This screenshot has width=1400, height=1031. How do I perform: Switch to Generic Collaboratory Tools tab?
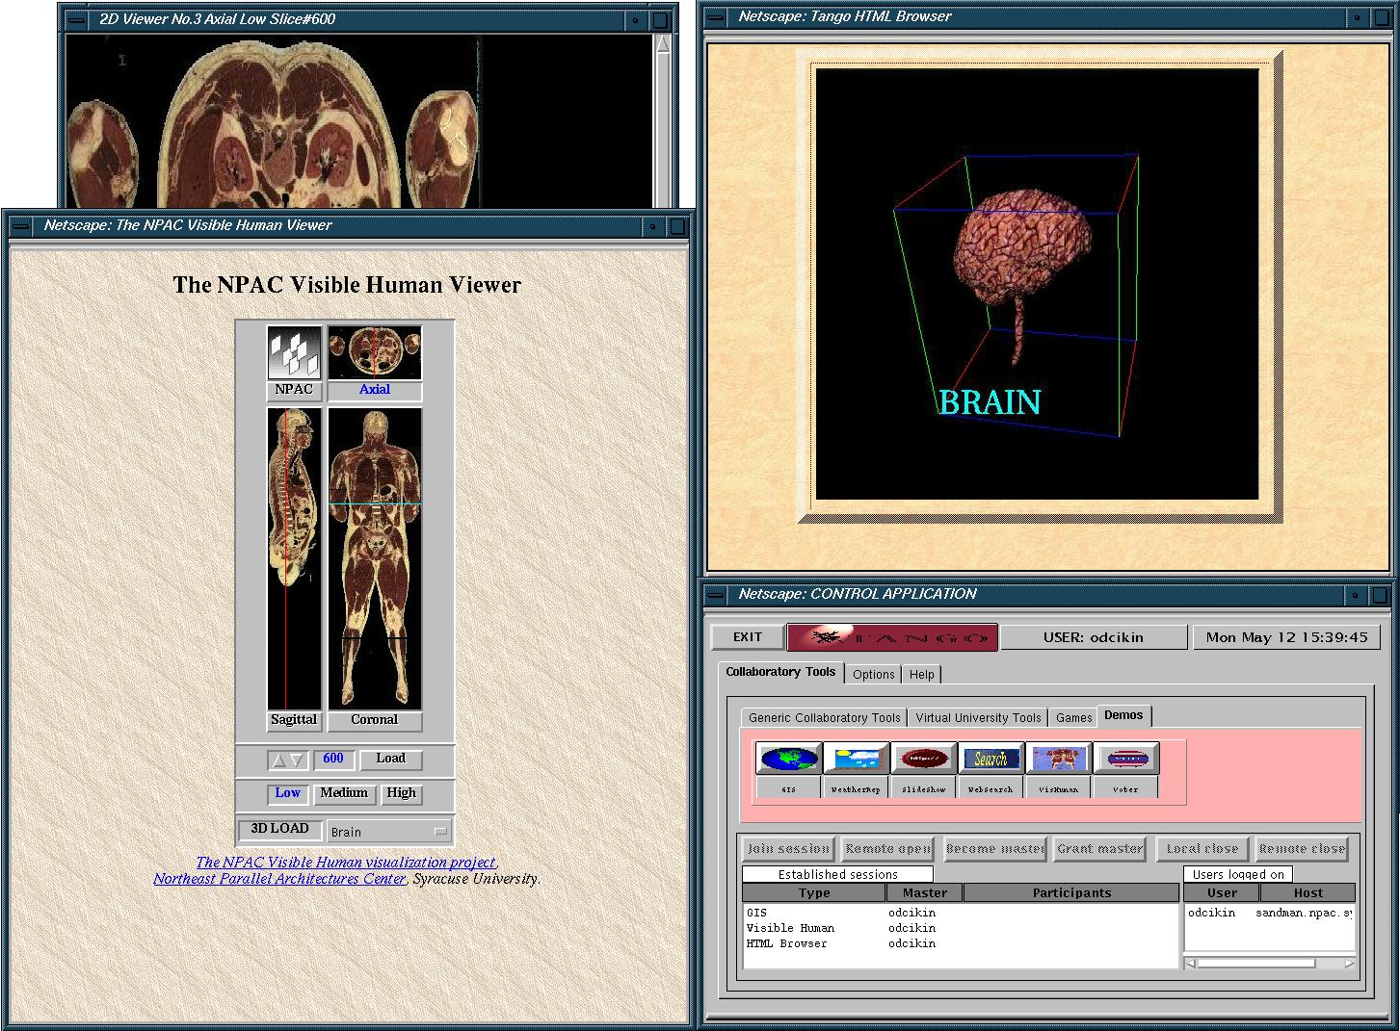click(825, 718)
